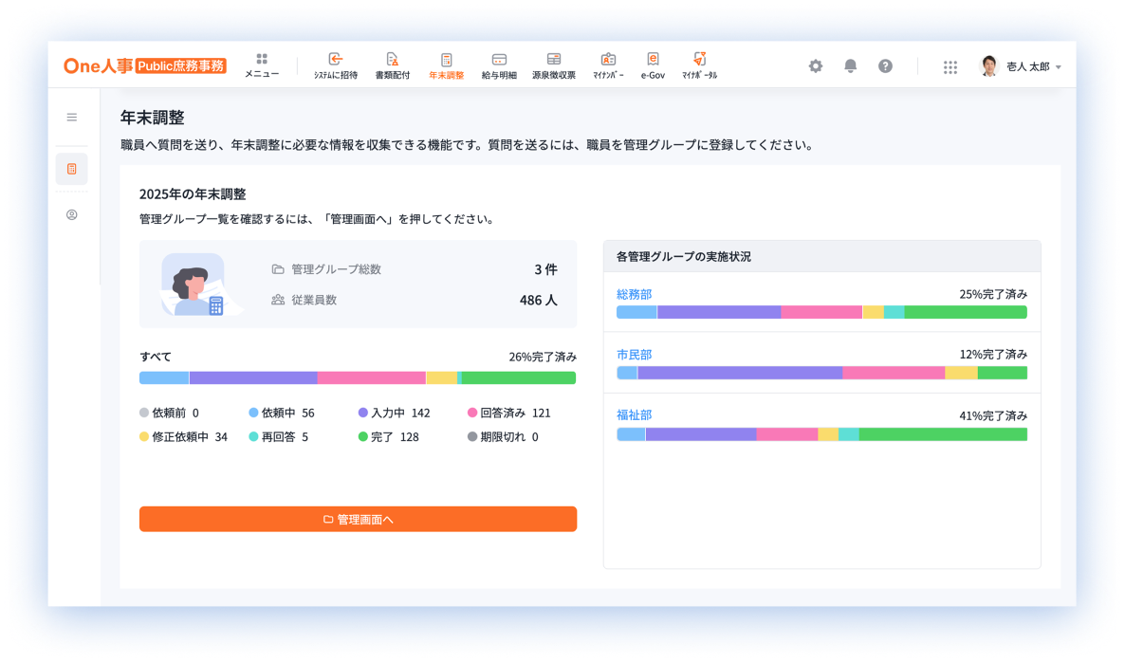The height and width of the screenshot is (662, 1125).
Task: Click the 管理画面へ button
Action: tap(358, 520)
